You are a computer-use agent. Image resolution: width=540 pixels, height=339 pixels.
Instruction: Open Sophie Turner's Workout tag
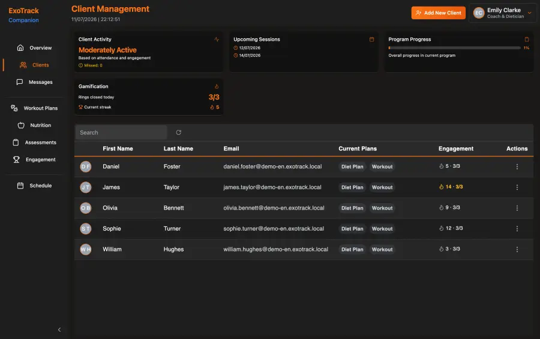tap(382, 229)
